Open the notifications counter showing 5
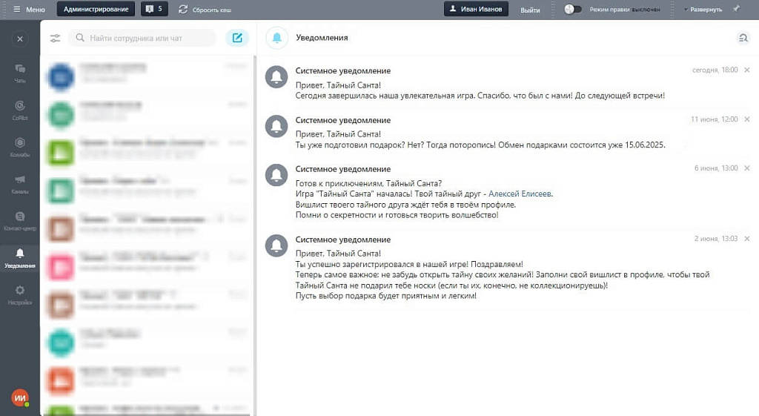This screenshot has height=416, width=759. click(155, 10)
